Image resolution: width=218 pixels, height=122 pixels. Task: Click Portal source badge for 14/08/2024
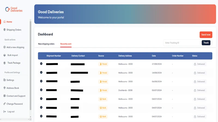(103, 73)
